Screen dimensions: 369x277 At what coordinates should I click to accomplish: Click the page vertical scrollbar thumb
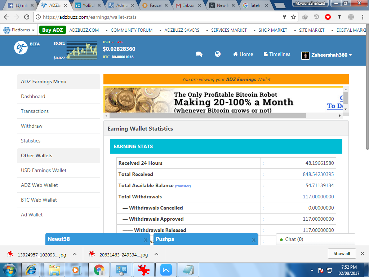pos(367,87)
